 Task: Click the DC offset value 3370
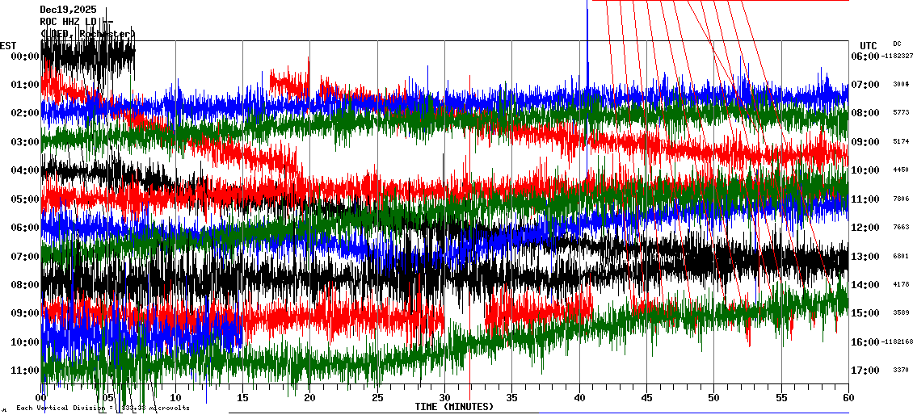click(x=901, y=371)
